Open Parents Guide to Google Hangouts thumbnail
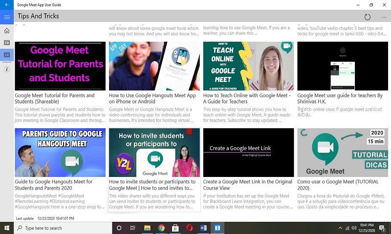391x234 pixels. tap(60, 153)
